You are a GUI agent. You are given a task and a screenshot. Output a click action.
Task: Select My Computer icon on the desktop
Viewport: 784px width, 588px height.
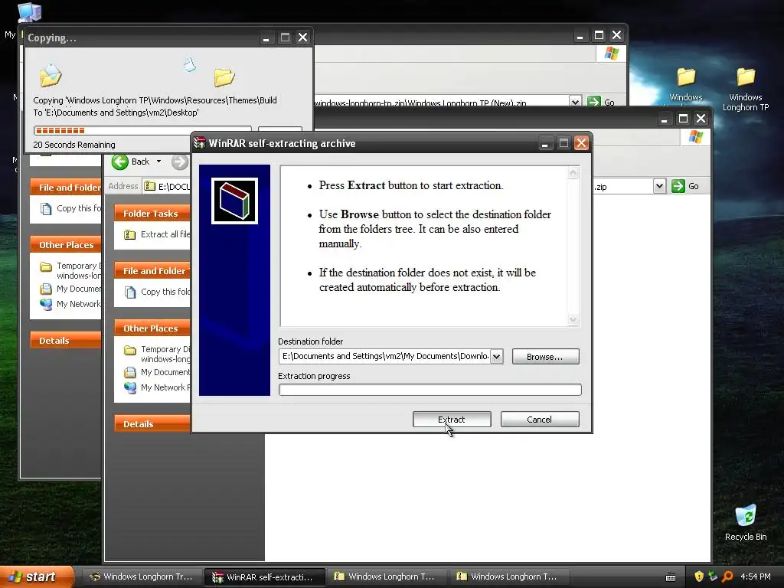click(x=30, y=12)
